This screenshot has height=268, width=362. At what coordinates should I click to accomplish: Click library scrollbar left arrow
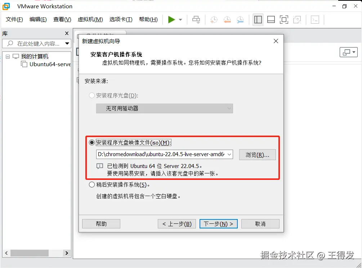6,253
